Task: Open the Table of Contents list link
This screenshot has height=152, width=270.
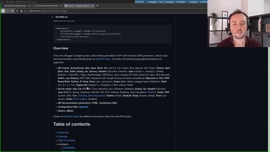Action: point(67,141)
